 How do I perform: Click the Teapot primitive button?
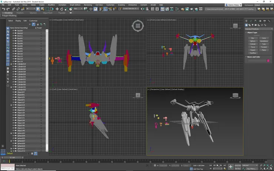coord(253,50)
